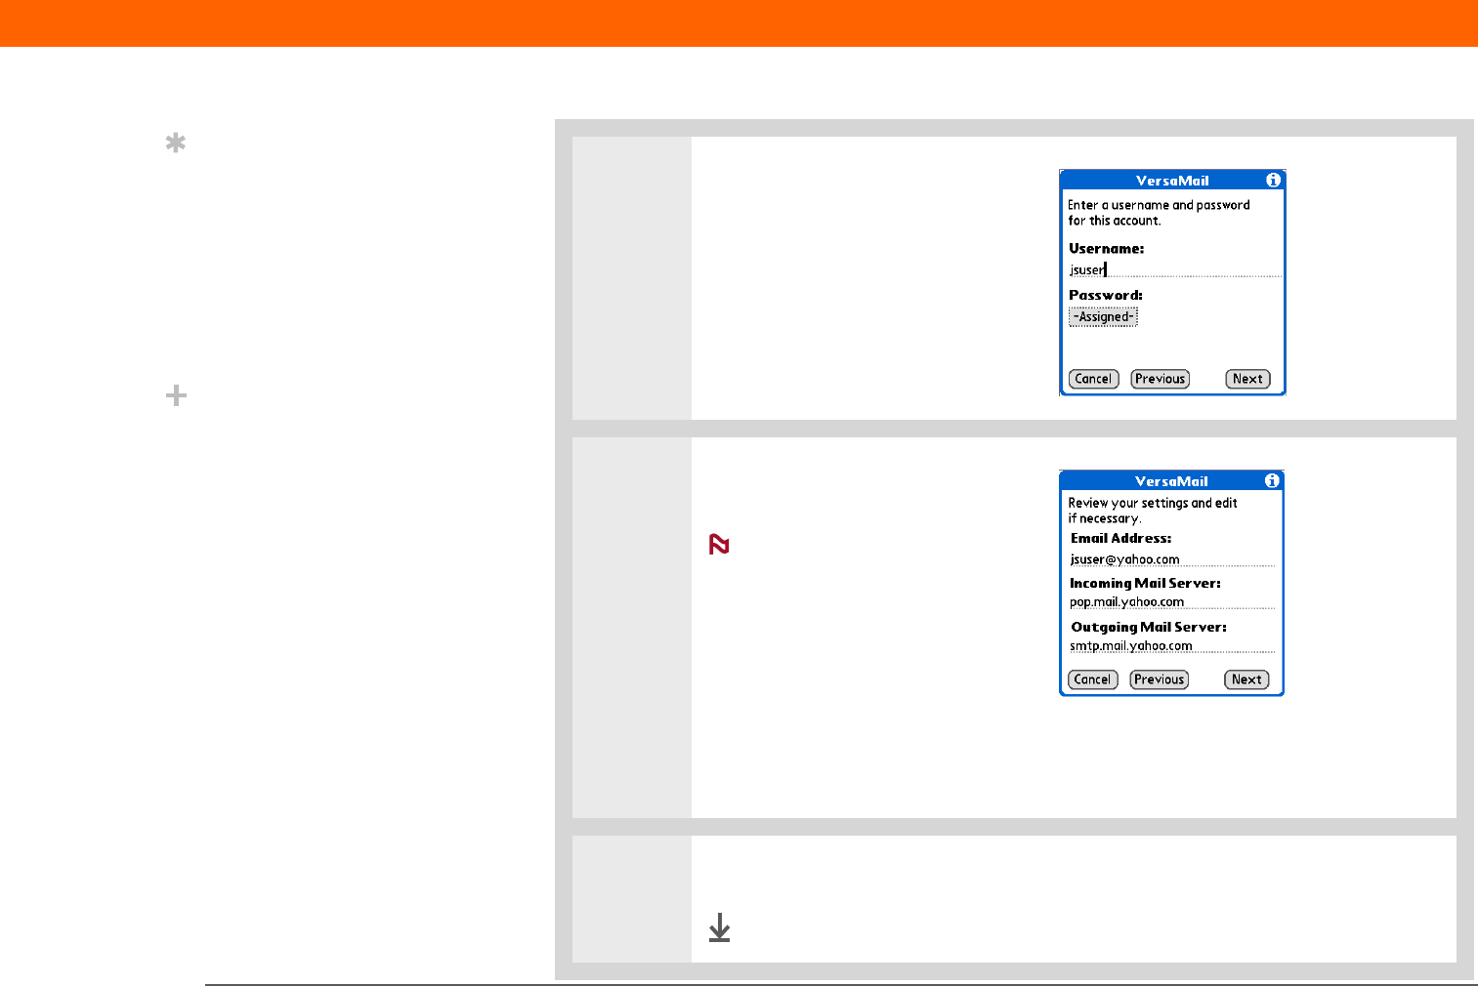Image resolution: width=1478 pixels, height=986 pixels.
Task: Click the 'Username:' label
Action: tap(1106, 249)
